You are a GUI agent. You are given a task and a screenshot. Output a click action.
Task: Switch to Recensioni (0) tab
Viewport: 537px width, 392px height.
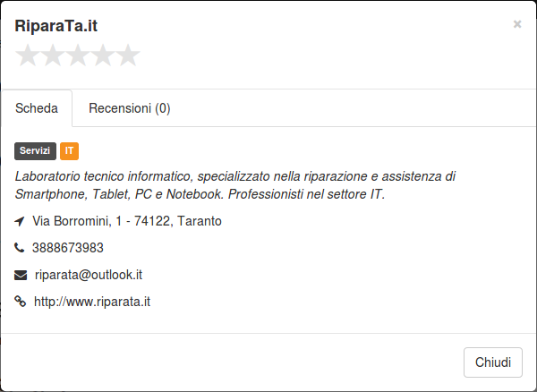tap(130, 108)
